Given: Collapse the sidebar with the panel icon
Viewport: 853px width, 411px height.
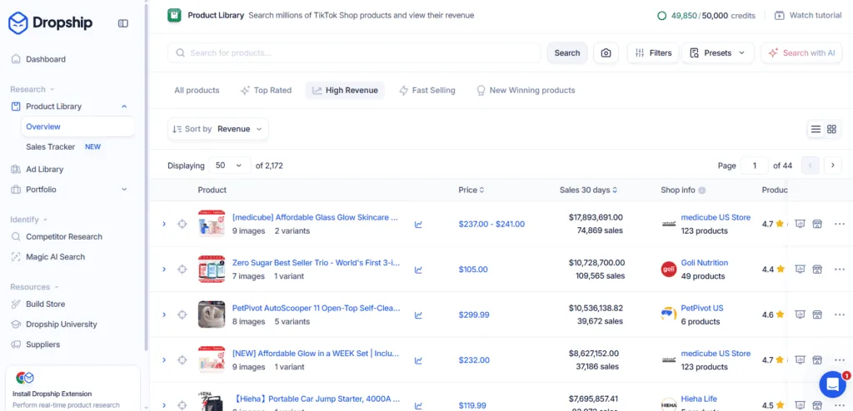Looking at the screenshot, I should pyautogui.click(x=123, y=23).
